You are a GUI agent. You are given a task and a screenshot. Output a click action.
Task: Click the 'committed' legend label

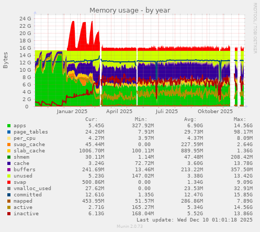[28, 195]
